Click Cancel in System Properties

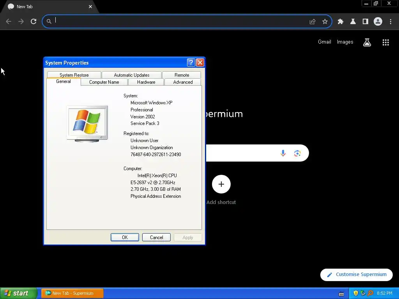[156, 237]
